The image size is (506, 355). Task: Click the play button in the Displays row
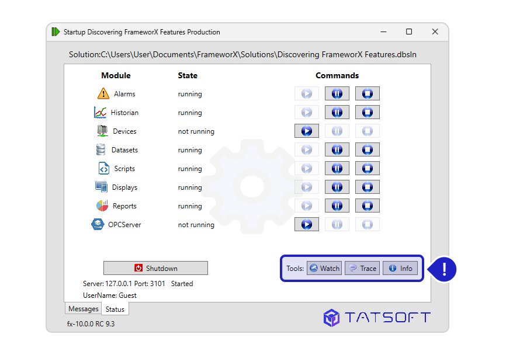[307, 187]
